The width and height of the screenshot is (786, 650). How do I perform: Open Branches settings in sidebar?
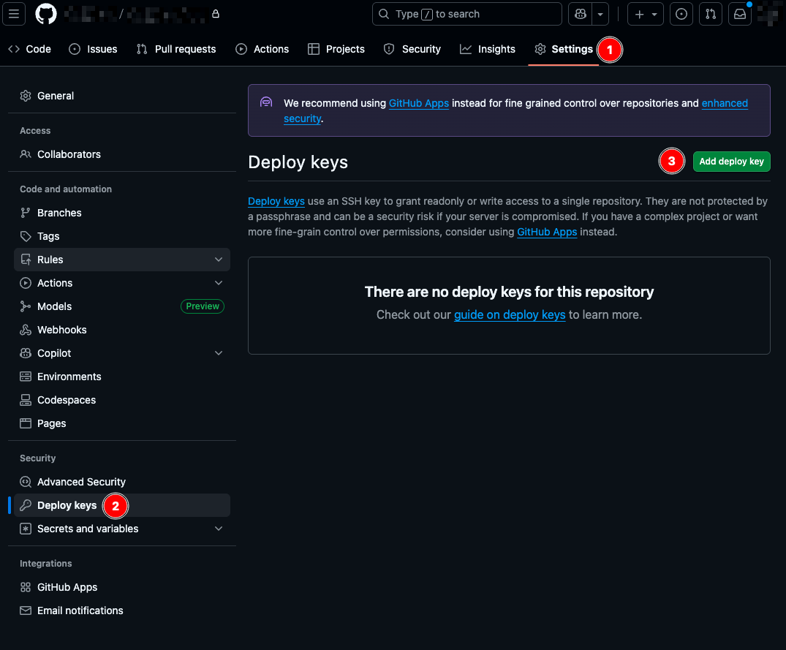click(x=59, y=213)
